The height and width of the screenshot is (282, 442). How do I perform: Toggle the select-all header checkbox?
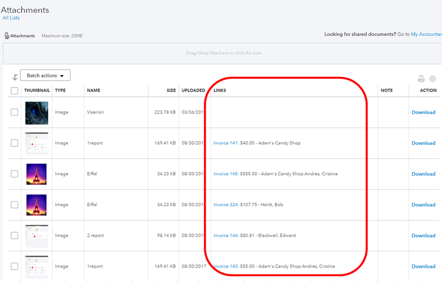(x=15, y=91)
